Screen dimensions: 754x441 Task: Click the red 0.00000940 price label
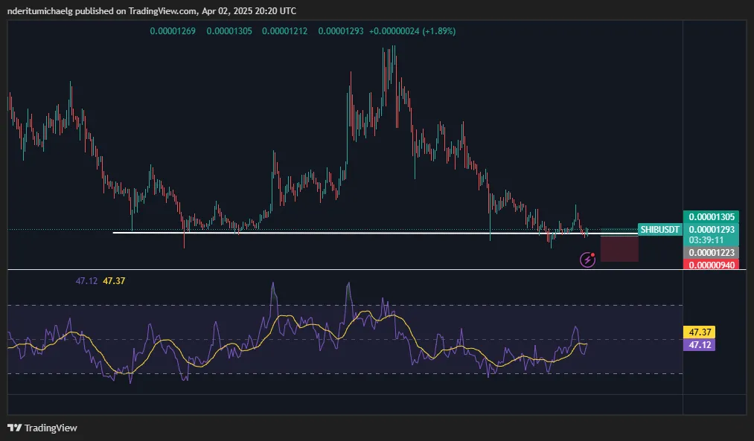tap(712, 265)
